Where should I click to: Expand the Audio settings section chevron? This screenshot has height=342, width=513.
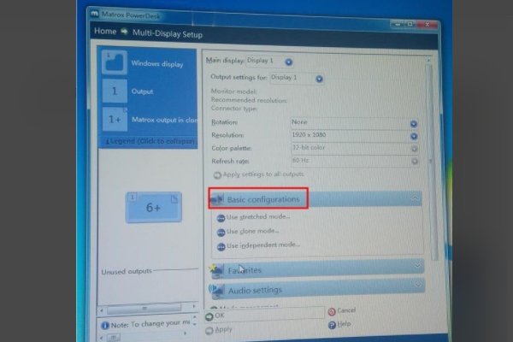coord(416,287)
